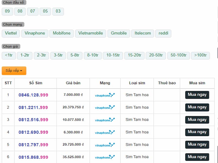Click Mua ngay for 0812.797.999
Image resolution: width=218 pixels, height=163 pixels.
[x=197, y=145]
